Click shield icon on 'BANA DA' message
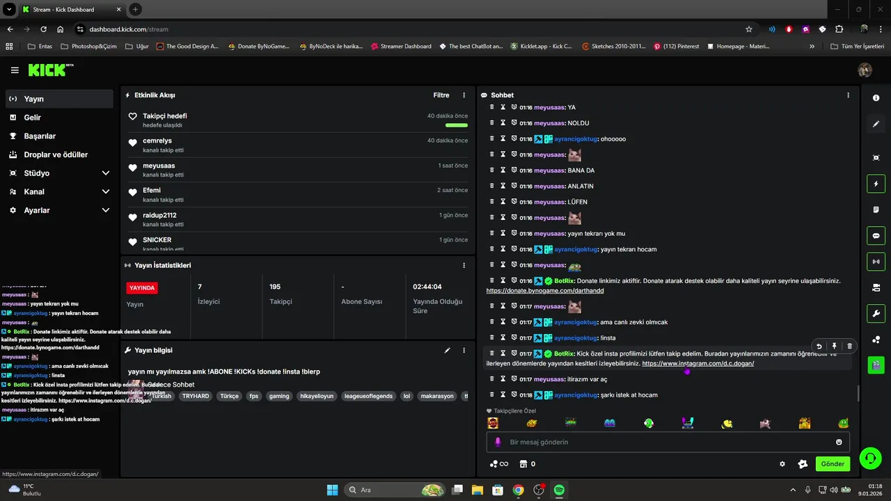This screenshot has height=501, width=891. coord(514,170)
